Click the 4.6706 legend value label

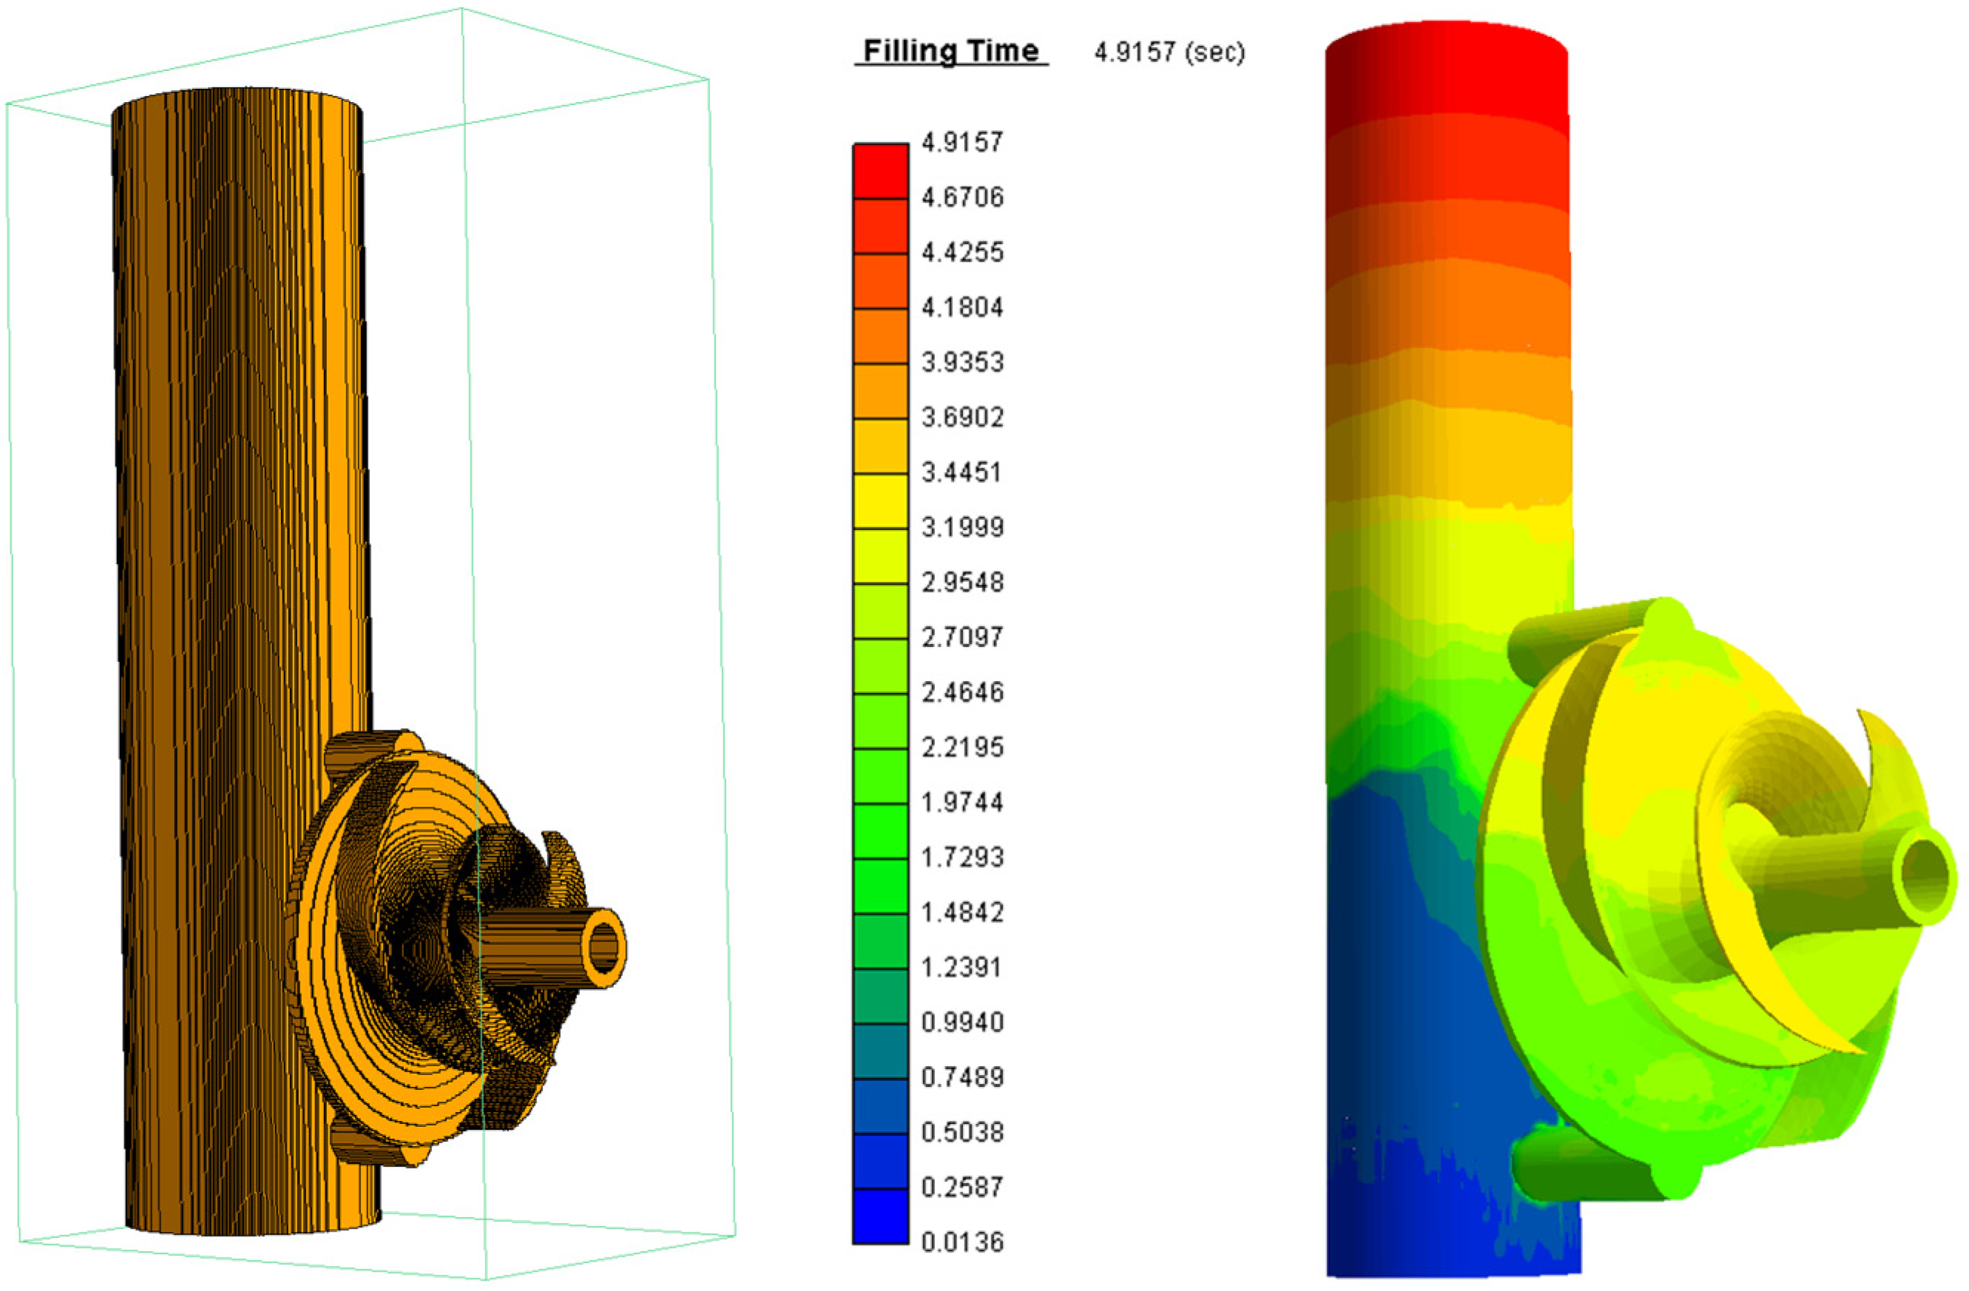pyautogui.click(x=962, y=197)
